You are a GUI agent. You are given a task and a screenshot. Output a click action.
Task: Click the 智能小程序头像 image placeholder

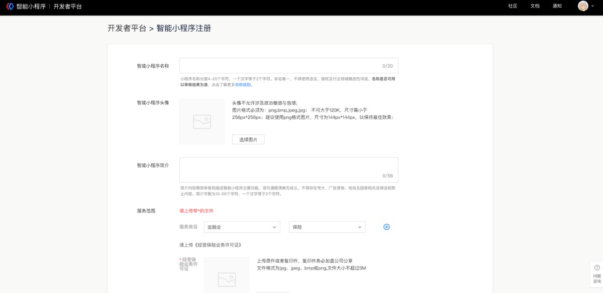[202, 122]
